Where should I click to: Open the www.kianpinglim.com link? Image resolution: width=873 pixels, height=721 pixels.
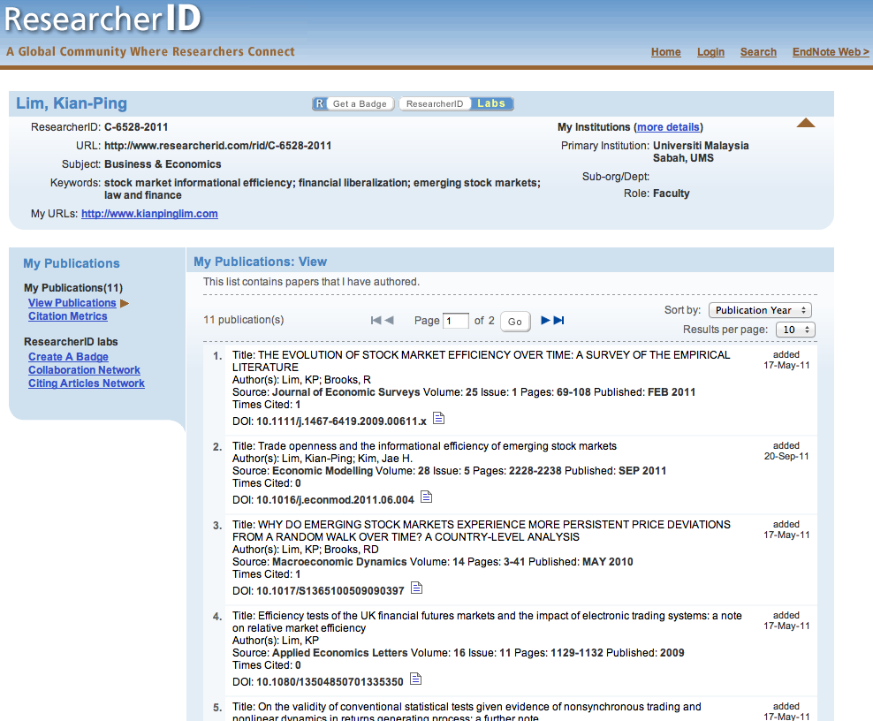coord(149,214)
